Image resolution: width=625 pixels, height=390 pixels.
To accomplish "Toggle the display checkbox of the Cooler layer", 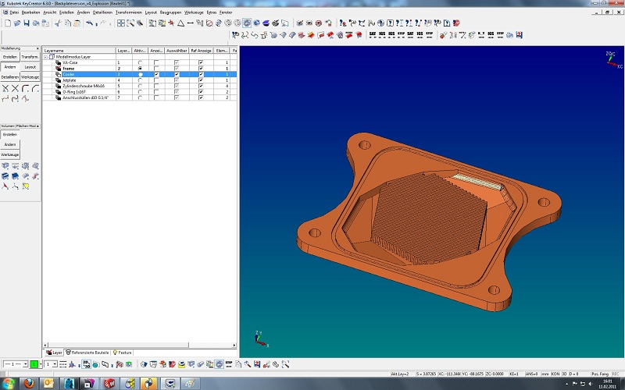I will (156, 74).
